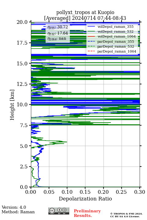
Task: Select the parDepol_raman_1064 legend label
Action: click(117, 51)
